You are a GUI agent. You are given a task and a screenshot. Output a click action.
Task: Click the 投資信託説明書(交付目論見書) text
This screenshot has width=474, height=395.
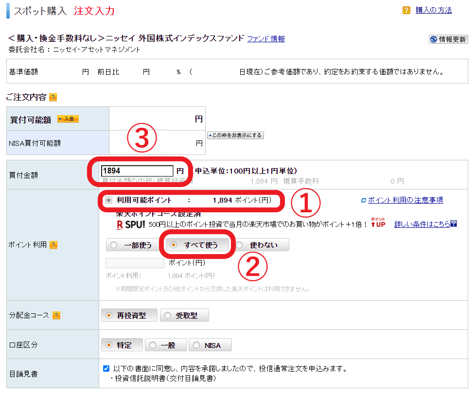pyautogui.click(x=165, y=378)
